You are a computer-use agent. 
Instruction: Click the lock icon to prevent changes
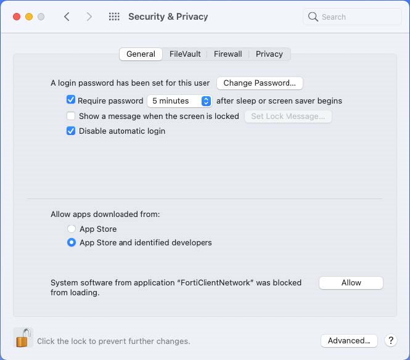(23, 338)
